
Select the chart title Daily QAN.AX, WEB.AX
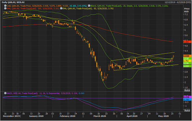[x=13, y=2]
